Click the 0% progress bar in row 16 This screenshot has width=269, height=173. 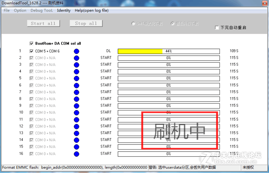point(169,154)
